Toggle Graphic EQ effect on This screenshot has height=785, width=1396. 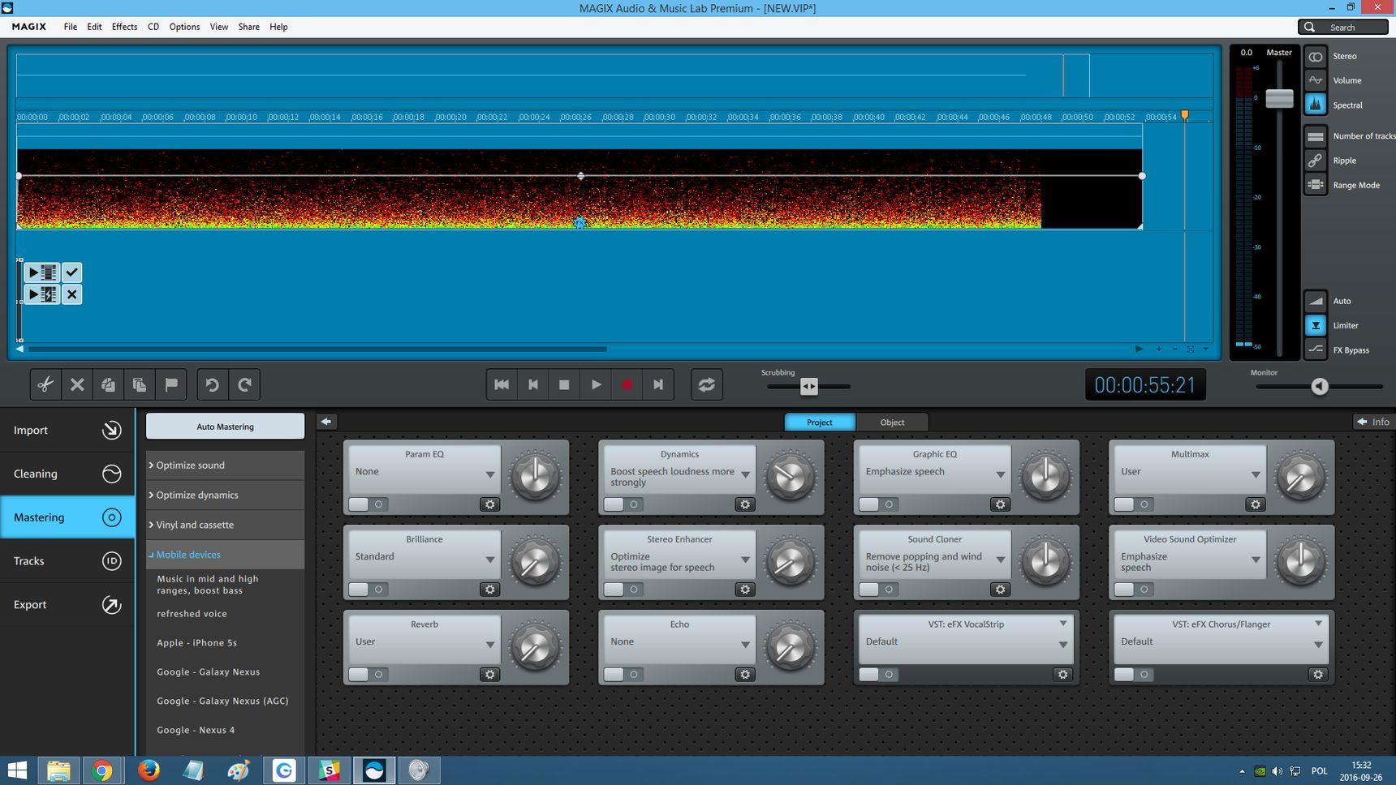tap(877, 504)
